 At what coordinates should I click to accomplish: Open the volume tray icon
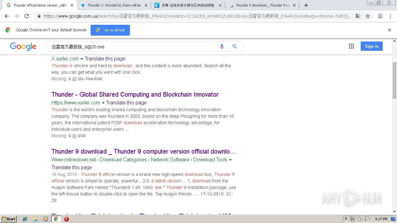pos(360,219)
